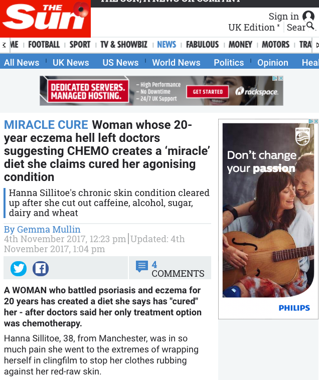Close the Philips sidebar ad
The height and width of the screenshot is (380, 319).
click(x=316, y=121)
